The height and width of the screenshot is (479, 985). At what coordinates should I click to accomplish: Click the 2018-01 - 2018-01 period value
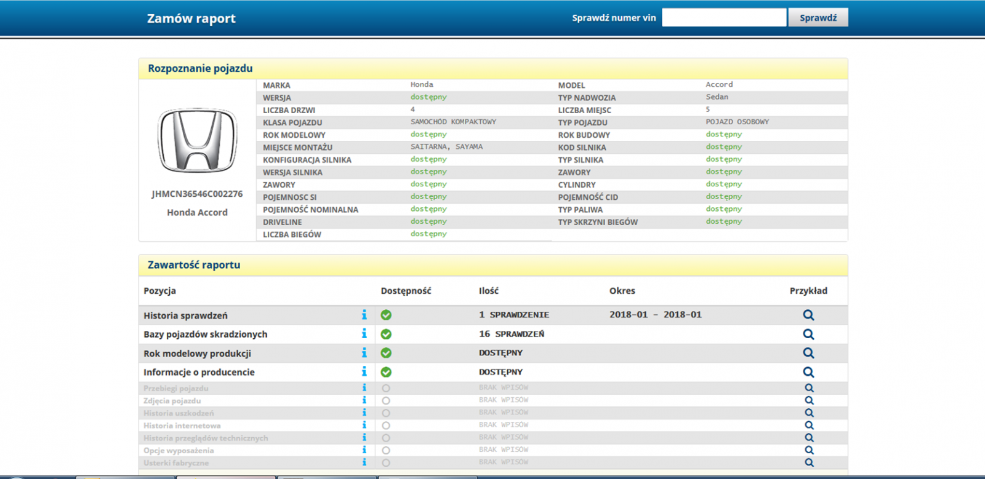pyautogui.click(x=656, y=315)
